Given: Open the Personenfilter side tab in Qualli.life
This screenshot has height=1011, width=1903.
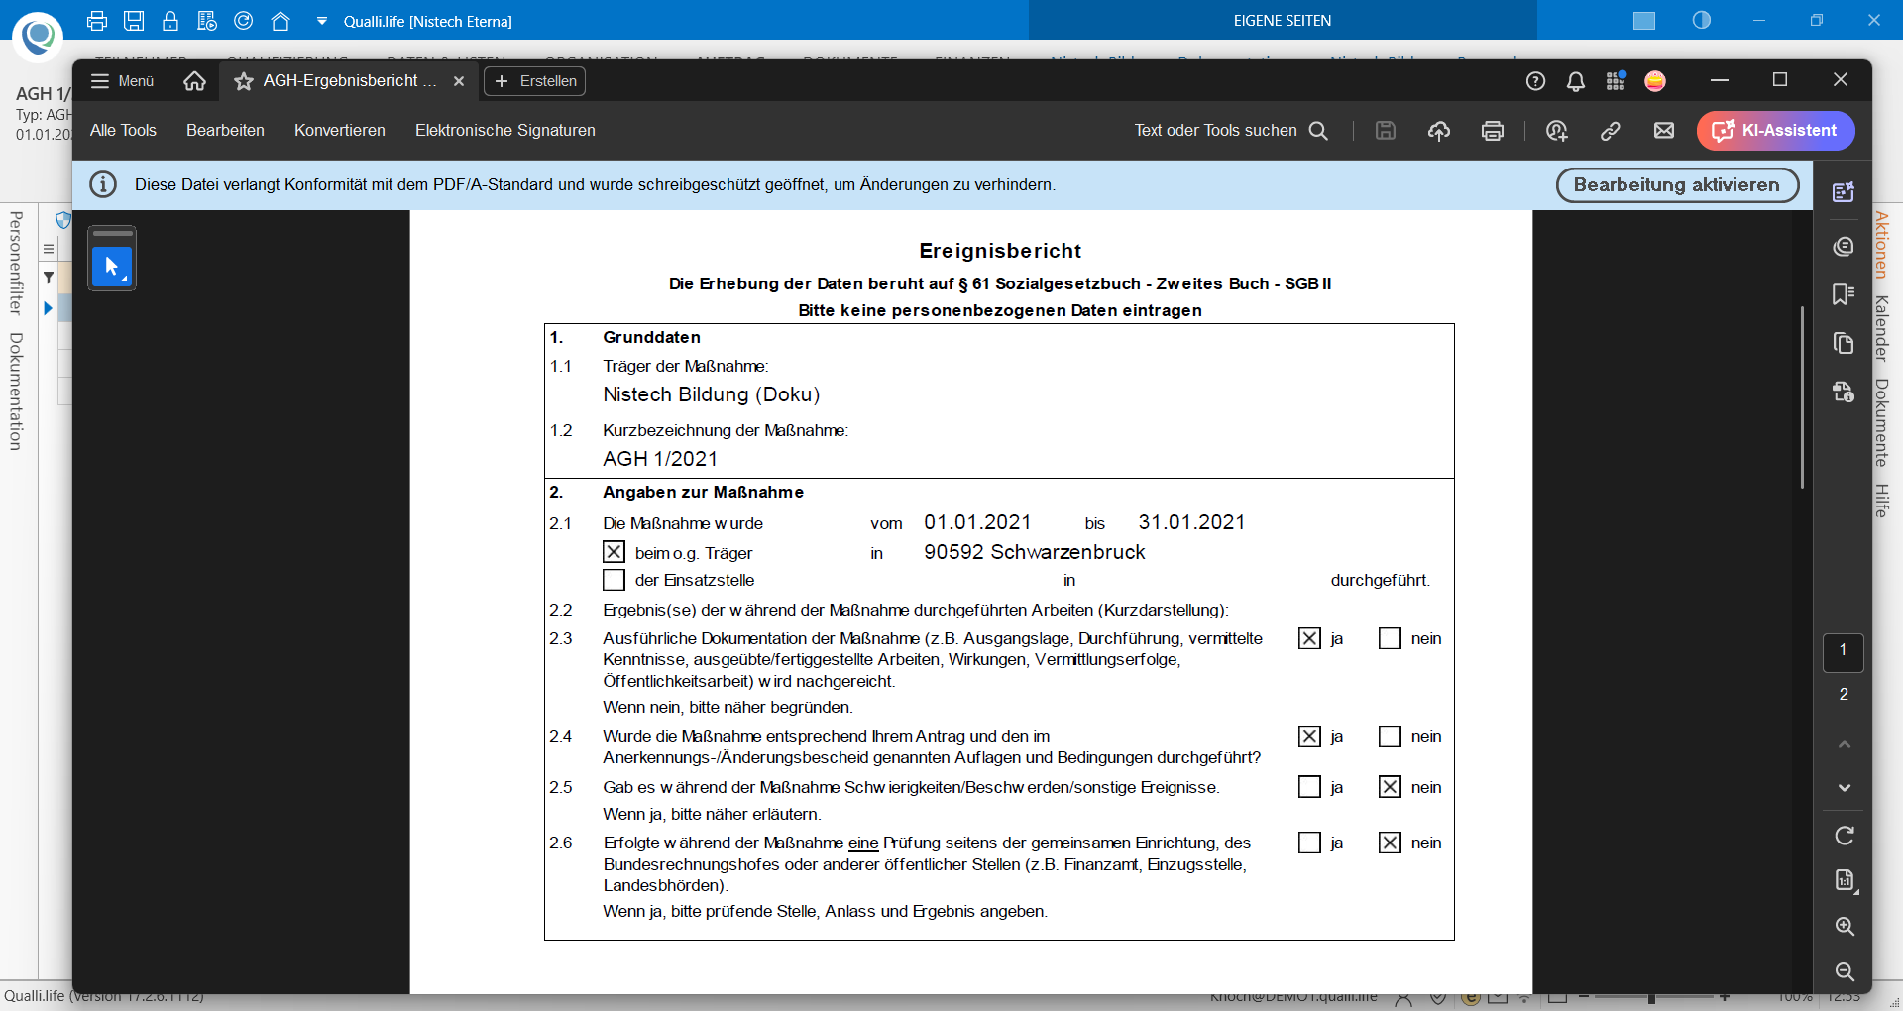Looking at the screenshot, I should pyautogui.click(x=16, y=263).
